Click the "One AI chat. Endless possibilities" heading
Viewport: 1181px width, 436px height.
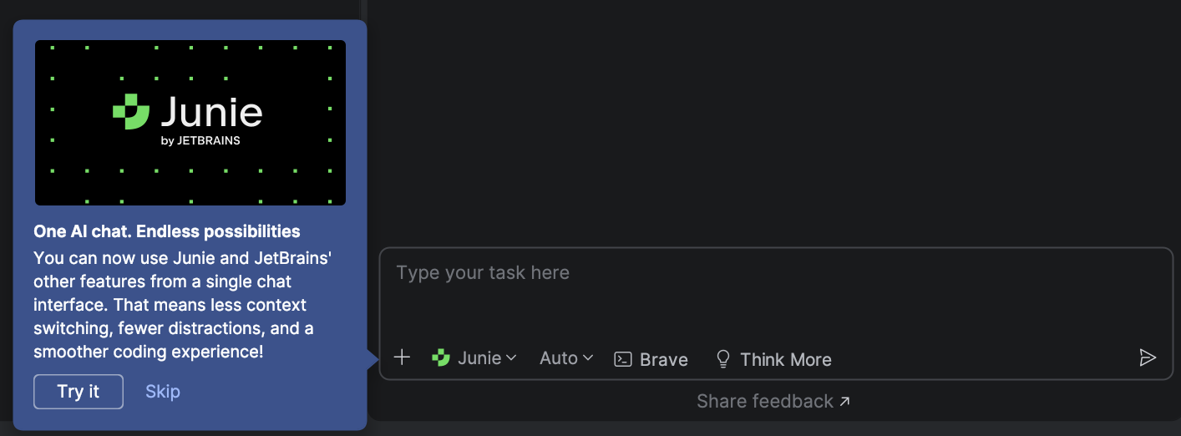click(167, 231)
